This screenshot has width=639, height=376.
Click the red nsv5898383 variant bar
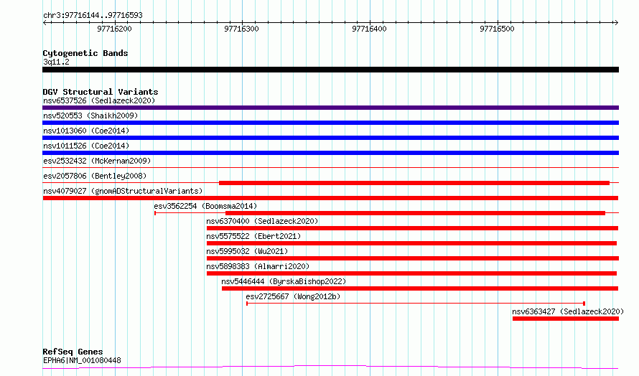tap(411, 273)
